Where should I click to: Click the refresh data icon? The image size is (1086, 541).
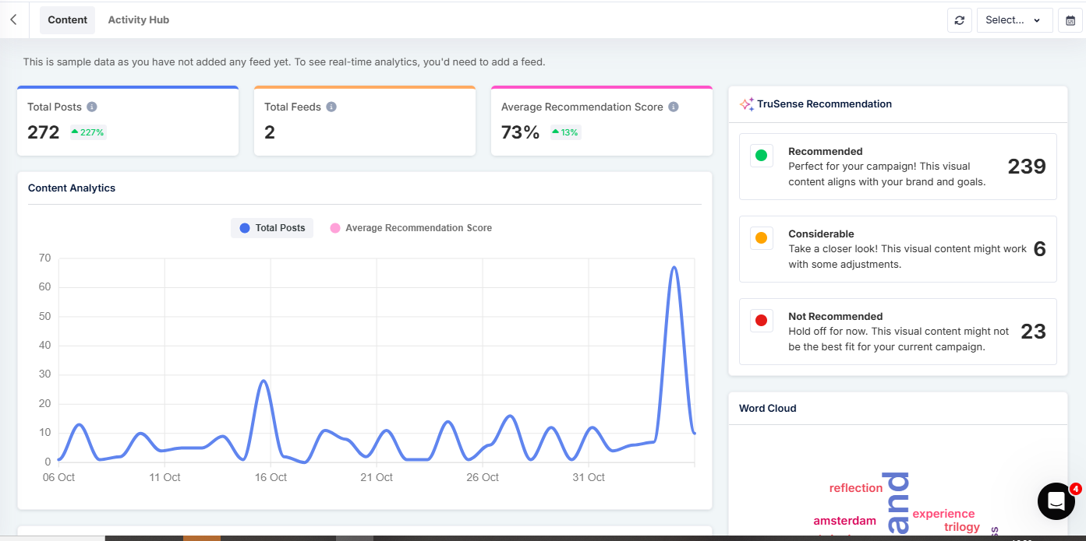pyautogui.click(x=959, y=20)
